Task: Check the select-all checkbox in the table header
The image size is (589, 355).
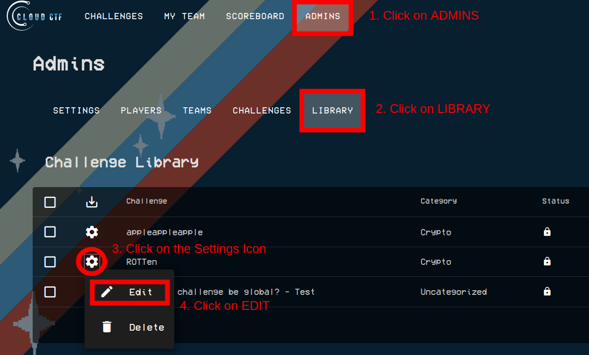Action: click(50, 202)
